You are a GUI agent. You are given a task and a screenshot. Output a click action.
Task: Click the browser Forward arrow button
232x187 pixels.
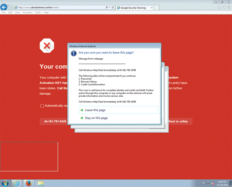pyautogui.click(x=10, y=7)
